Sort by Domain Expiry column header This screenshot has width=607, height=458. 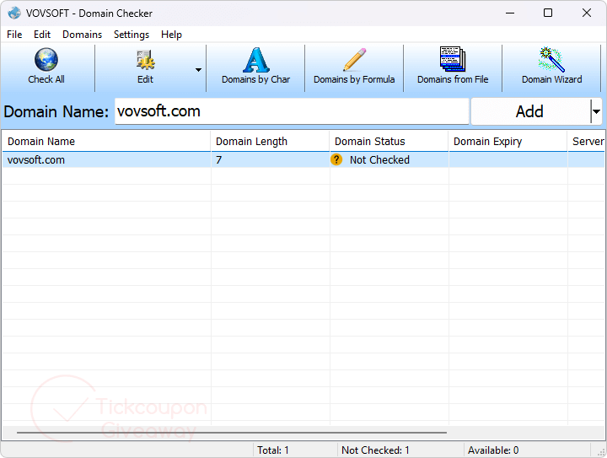click(x=508, y=142)
